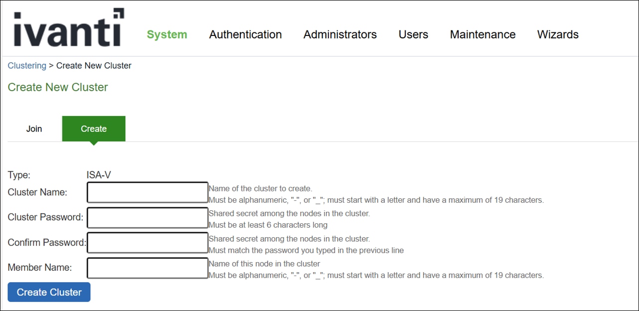Open the Administrators menu
Viewport: 639px width, 311px height.
[340, 35]
